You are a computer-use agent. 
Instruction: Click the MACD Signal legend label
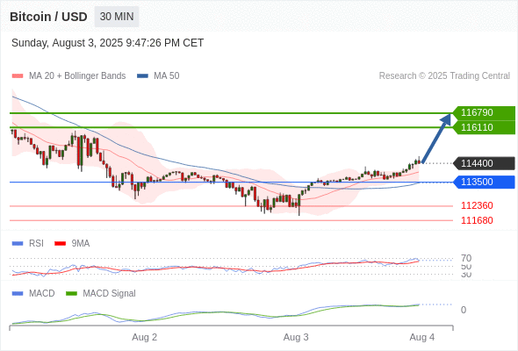110,294
